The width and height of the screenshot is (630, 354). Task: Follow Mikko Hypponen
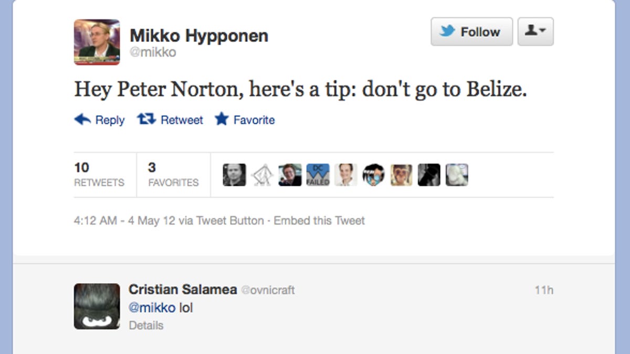471,31
